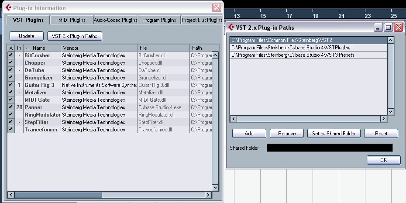Sort by the Vendor column header
This screenshot has height=203, width=406.
(99, 48)
